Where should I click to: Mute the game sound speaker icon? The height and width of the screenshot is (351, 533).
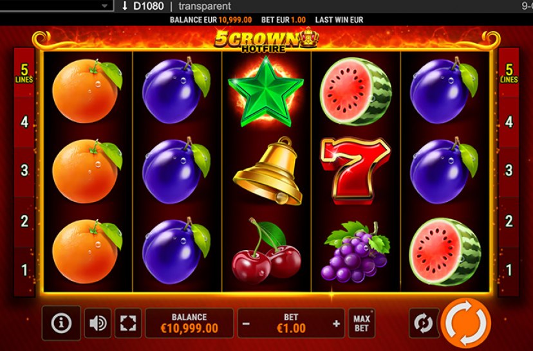click(x=98, y=323)
